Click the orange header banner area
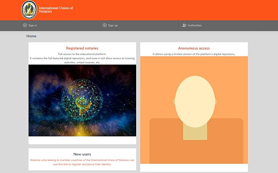The width and height of the screenshot is (278, 173). point(176,10)
